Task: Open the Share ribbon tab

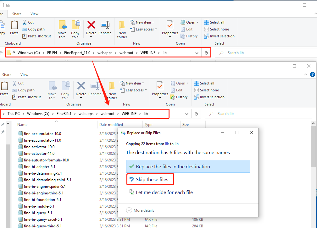Action: coord(17,14)
